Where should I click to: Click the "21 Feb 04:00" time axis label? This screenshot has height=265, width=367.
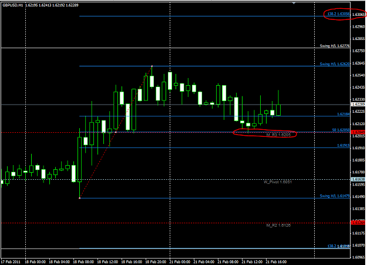(x=204, y=261)
